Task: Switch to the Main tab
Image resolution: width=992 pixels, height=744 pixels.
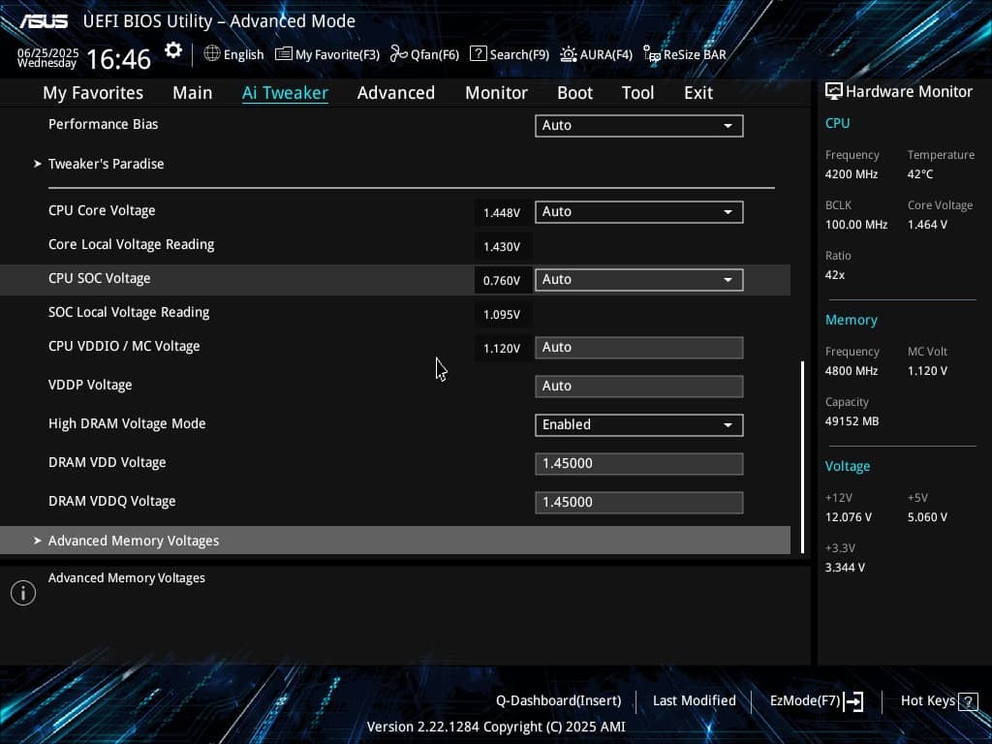Action: (x=193, y=93)
